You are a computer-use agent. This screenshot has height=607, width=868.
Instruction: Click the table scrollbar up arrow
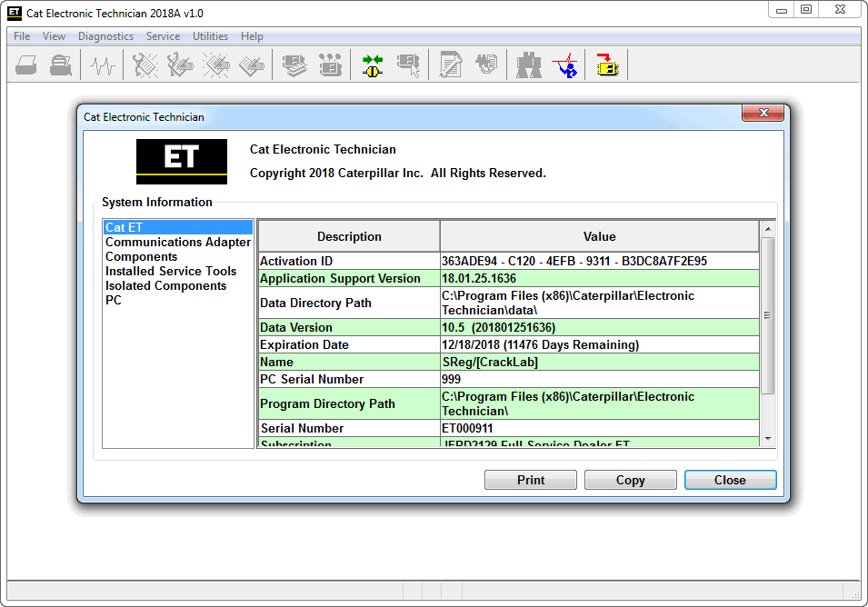pos(768,228)
